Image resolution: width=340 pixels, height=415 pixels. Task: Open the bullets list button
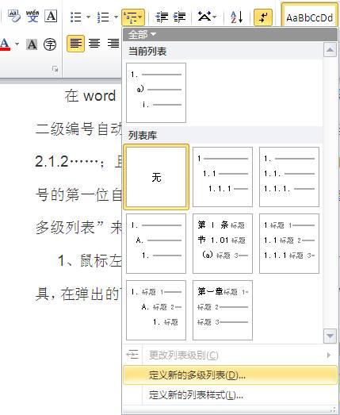tap(75, 17)
